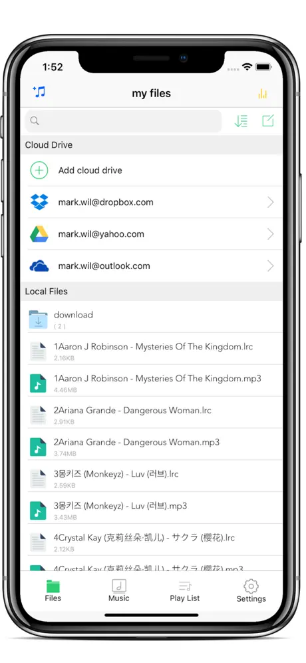Switch to the Files tab

[53, 590]
